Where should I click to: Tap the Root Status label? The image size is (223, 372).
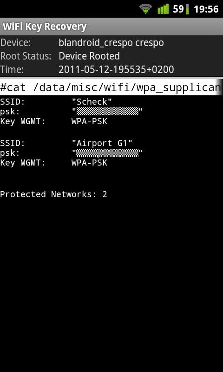pos(26,56)
